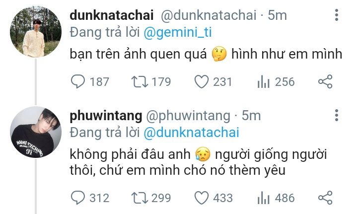Share phuwintang's tweet
The image size is (357, 214).
coord(325,198)
